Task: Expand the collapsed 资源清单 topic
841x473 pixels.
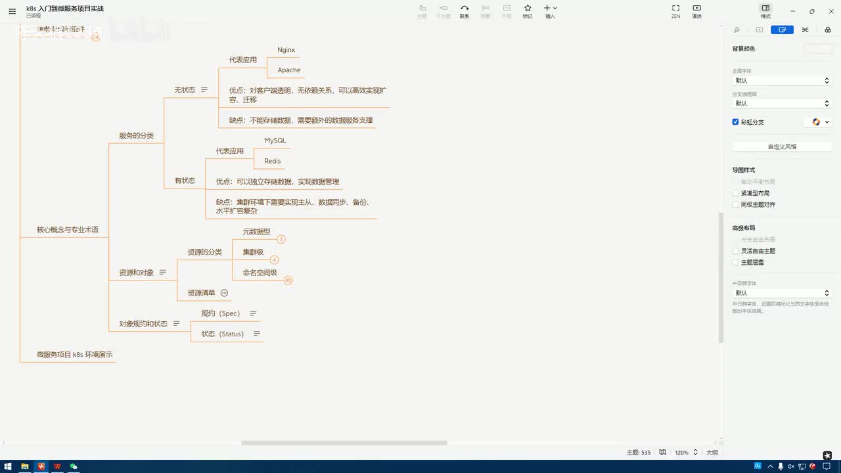Action: click(224, 293)
